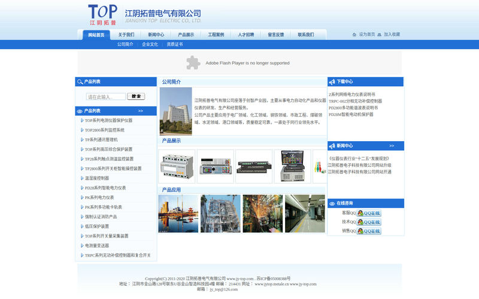Open the 联系我们 nav tab
This screenshot has width=479, height=299.
306,35
